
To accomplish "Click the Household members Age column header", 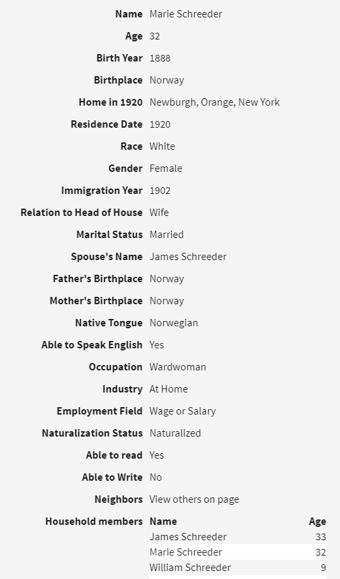I will [317, 522].
